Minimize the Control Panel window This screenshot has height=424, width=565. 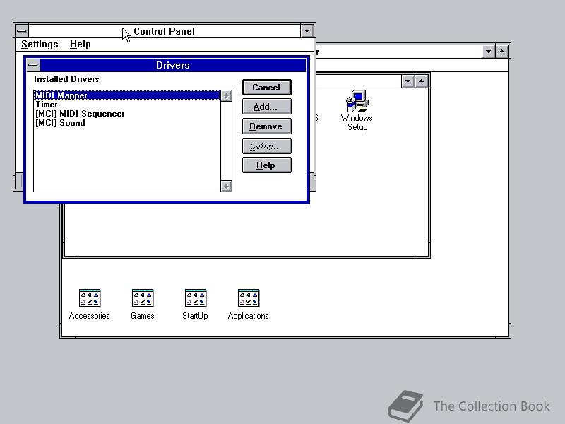click(x=307, y=31)
